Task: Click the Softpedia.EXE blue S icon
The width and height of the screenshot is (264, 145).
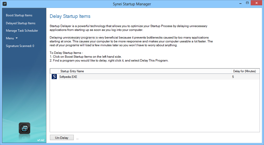Action: tap(54, 77)
